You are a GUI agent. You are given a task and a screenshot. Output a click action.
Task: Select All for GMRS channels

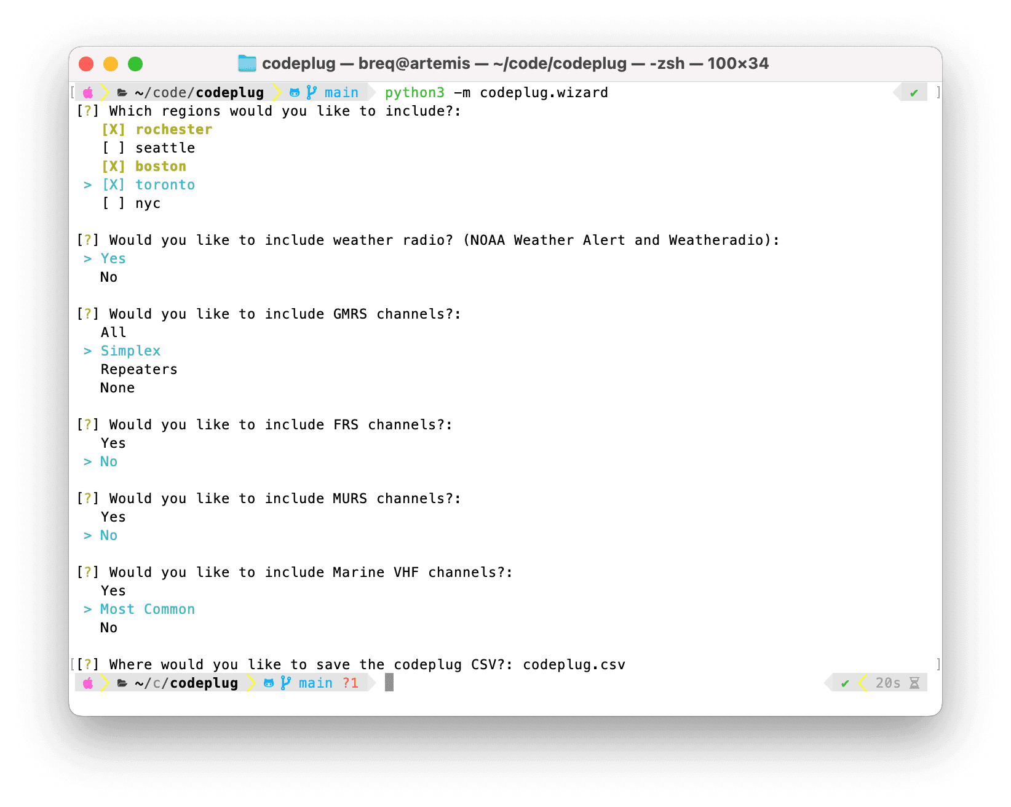coord(113,332)
